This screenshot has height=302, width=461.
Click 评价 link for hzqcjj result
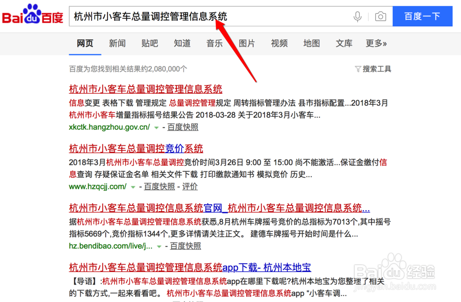tap(189, 187)
